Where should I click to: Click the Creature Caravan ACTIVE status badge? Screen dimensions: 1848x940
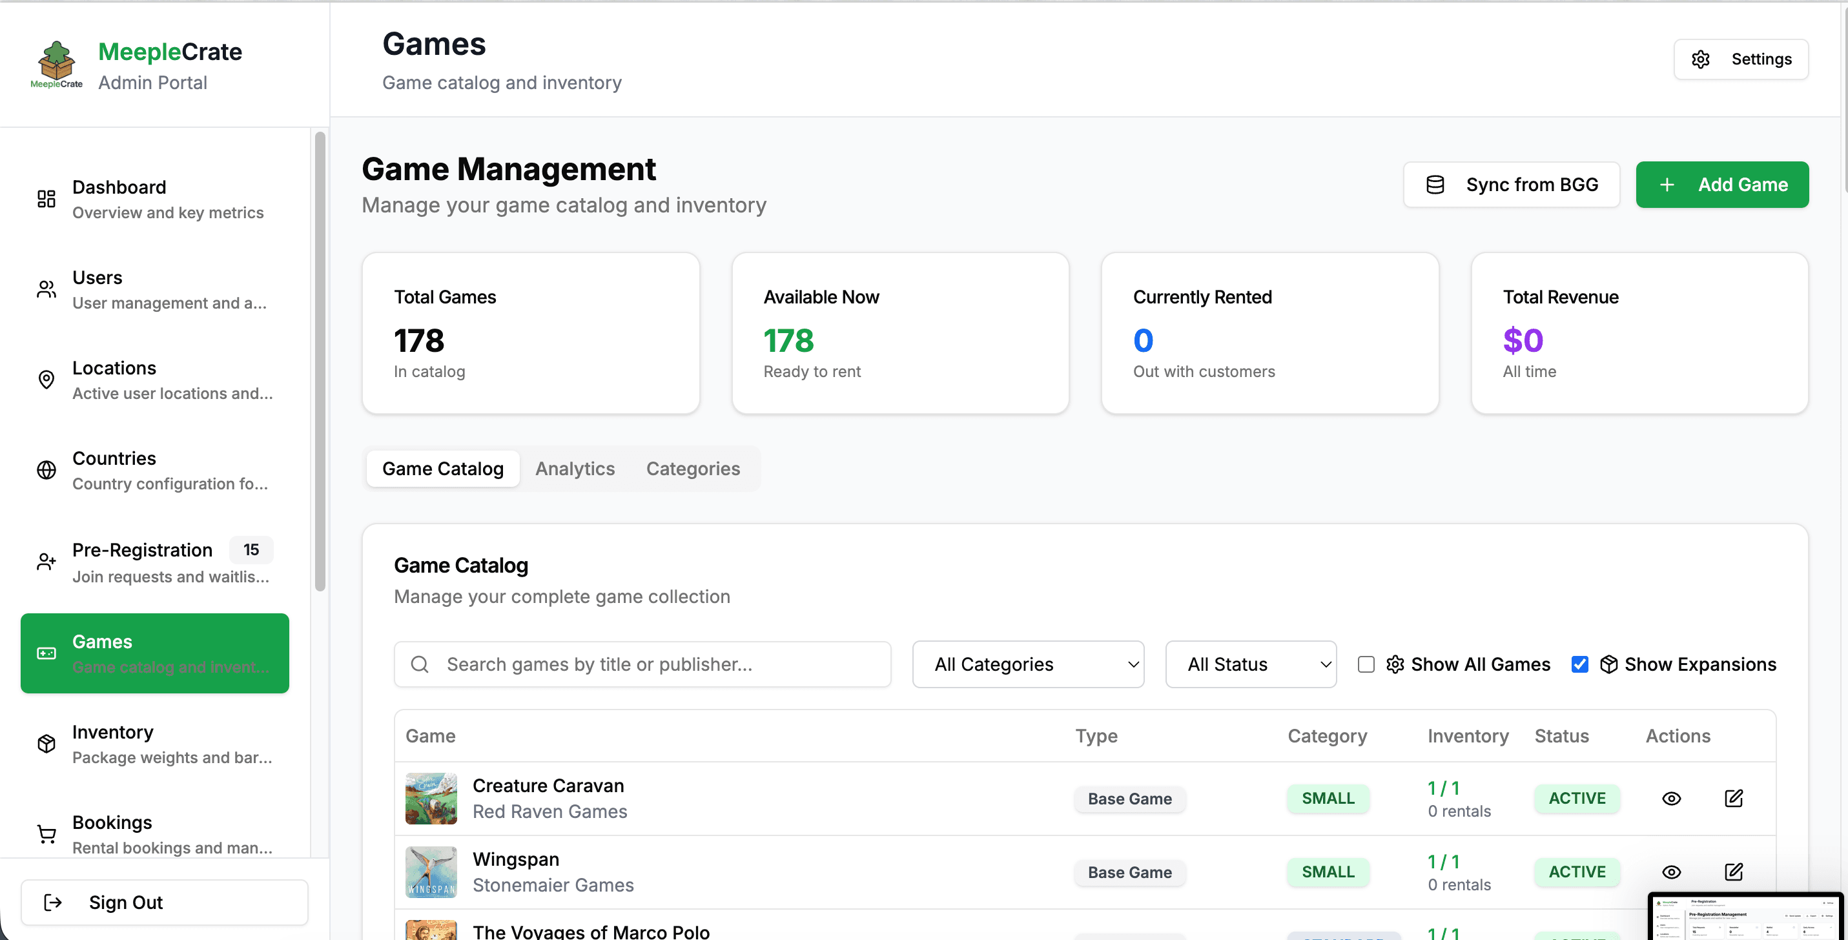[1577, 798]
